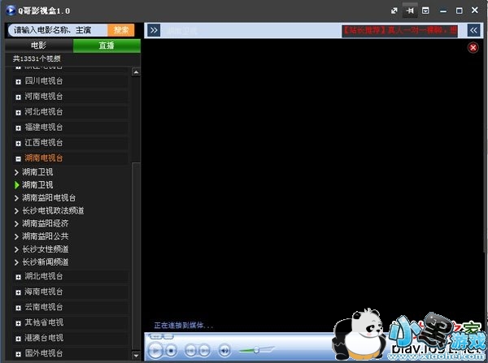This screenshot has height=363, width=488.
Task: Expand the 海南电视台 node
Action: tap(19, 292)
